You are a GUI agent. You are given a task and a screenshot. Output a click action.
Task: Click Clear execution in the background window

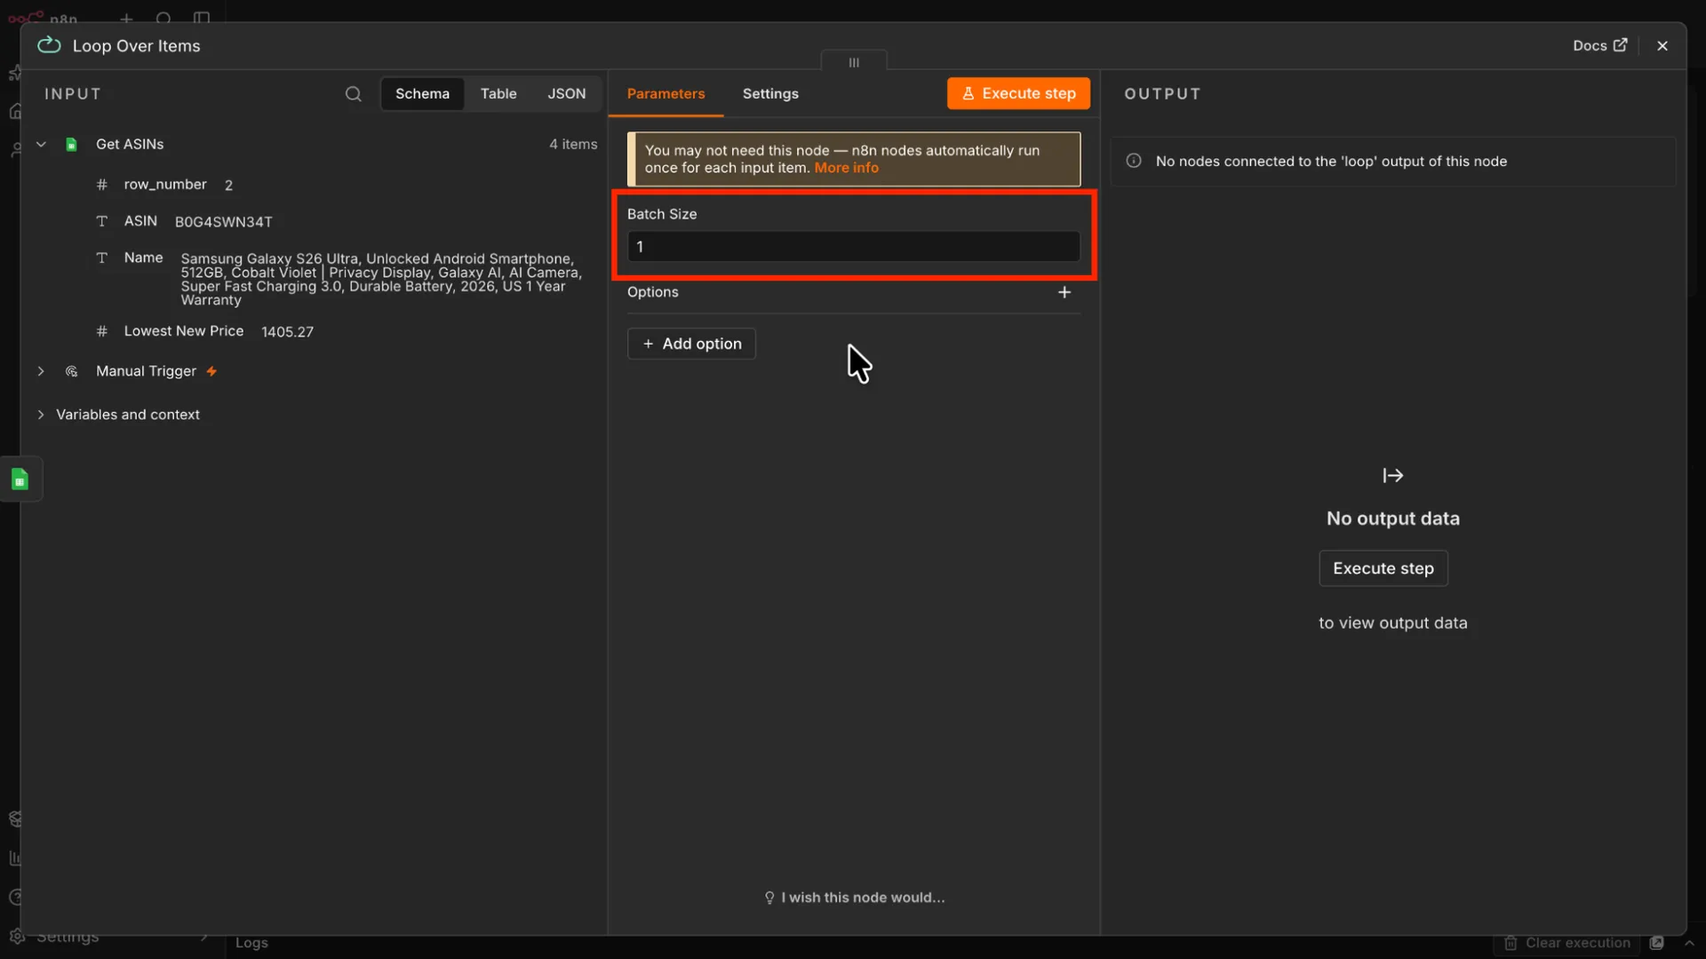(1568, 943)
